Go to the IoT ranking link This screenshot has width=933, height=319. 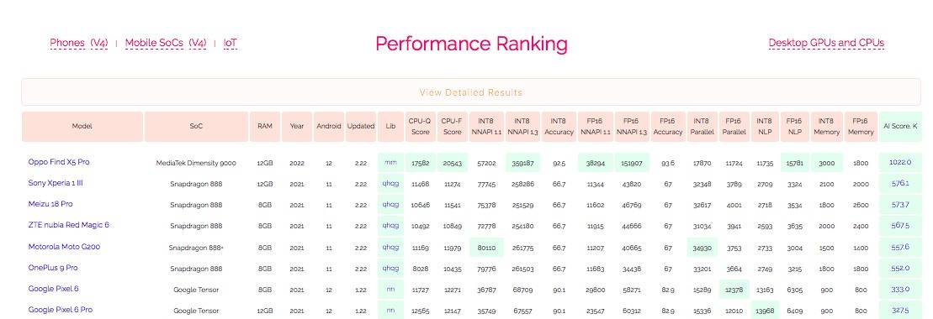(231, 44)
